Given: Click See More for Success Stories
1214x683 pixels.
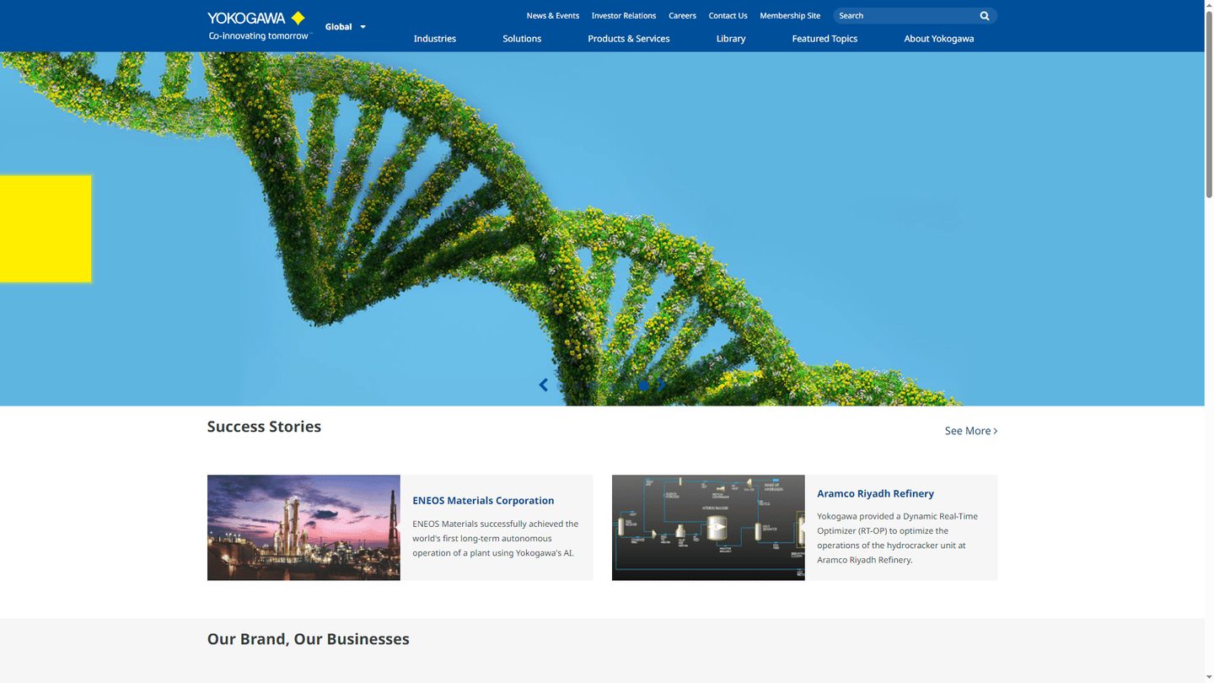Looking at the screenshot, I should pos(971,431).
